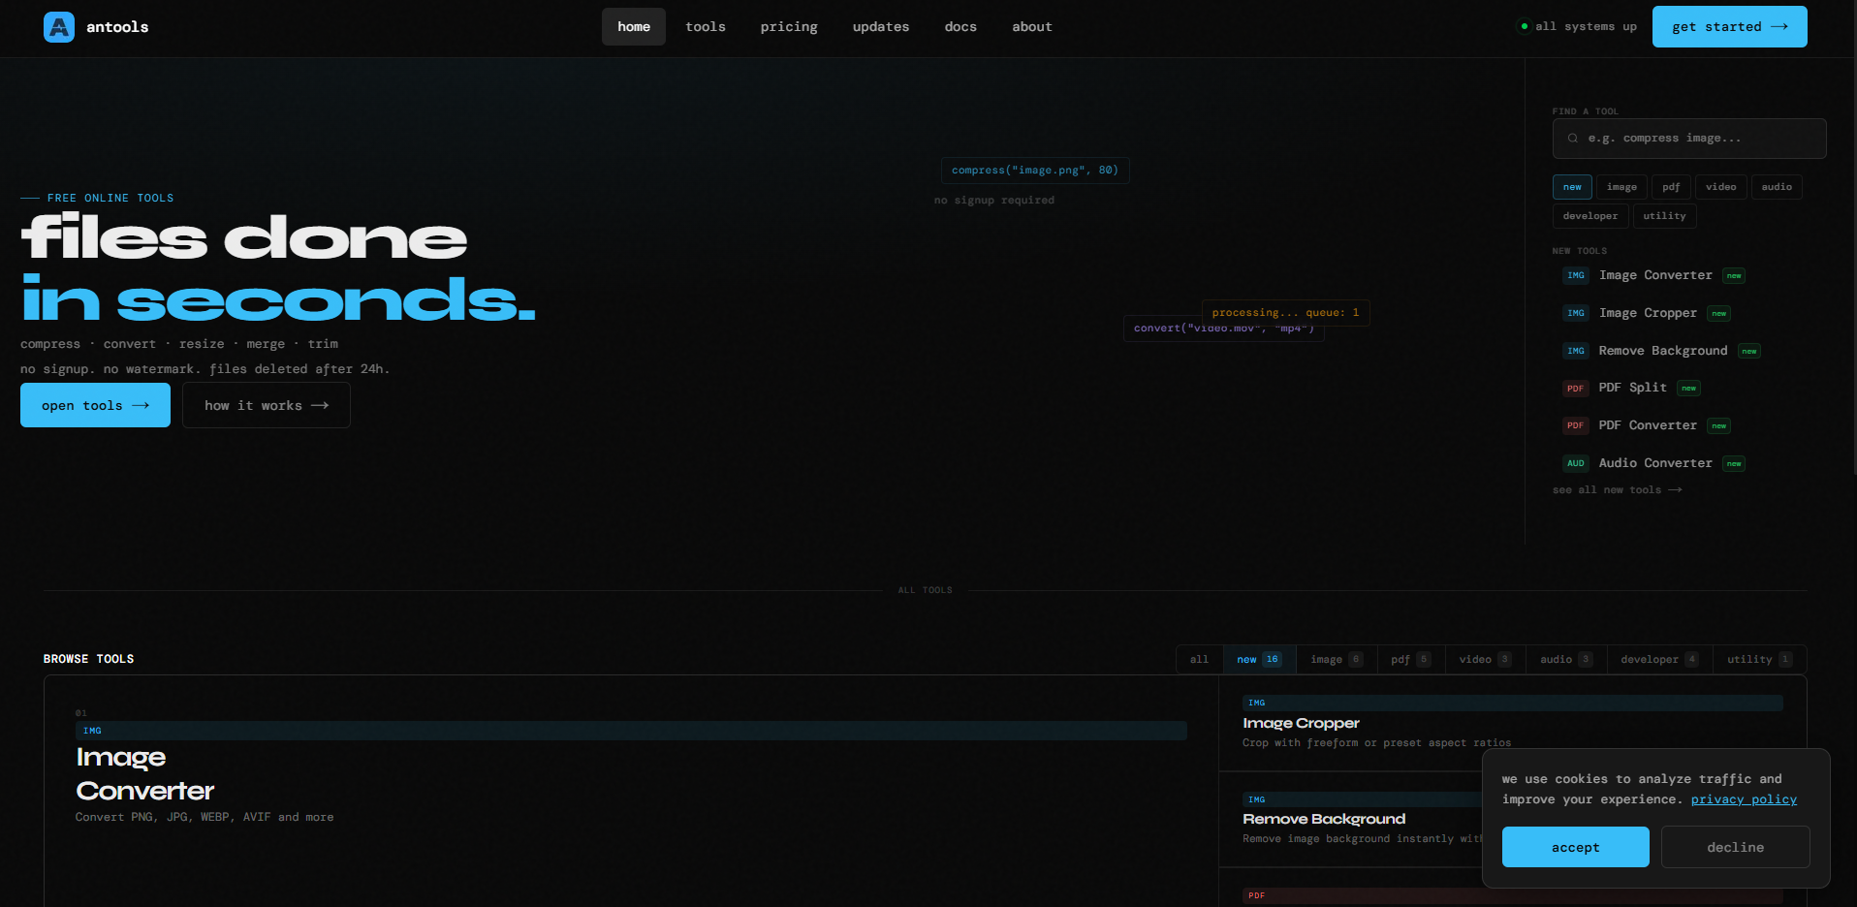1857x907 pixels.
Task: Click the antools logo icon
Action: click(x=58, y=26)
